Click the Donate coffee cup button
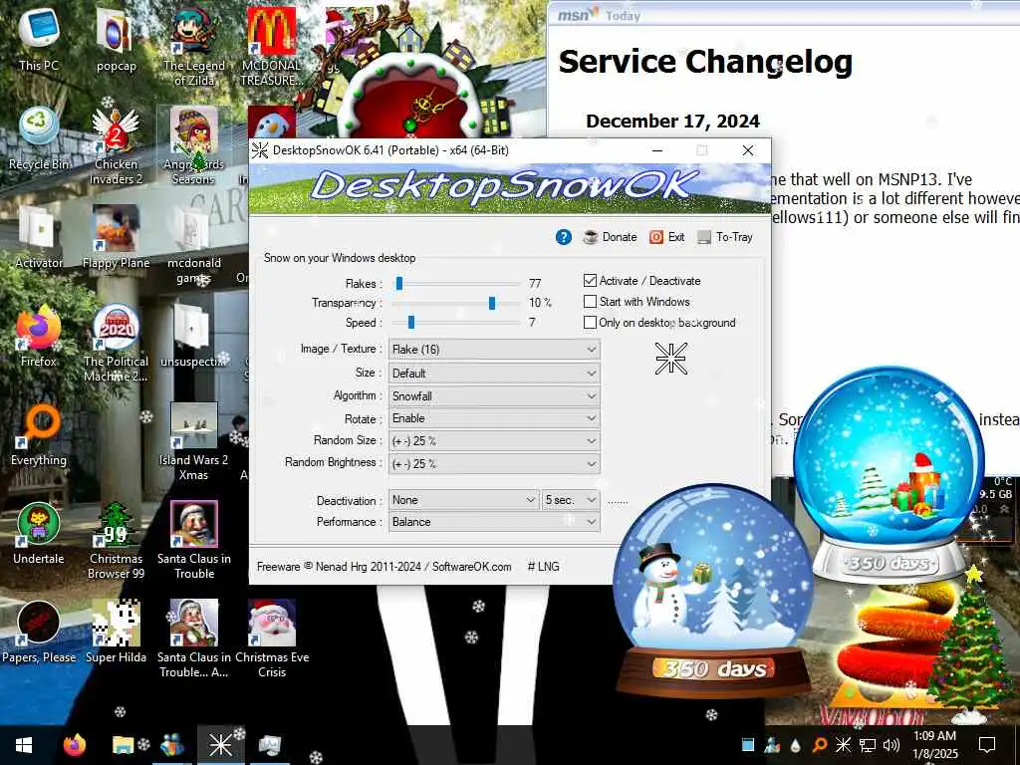The image size is (1020, 765). pos(610,237)
